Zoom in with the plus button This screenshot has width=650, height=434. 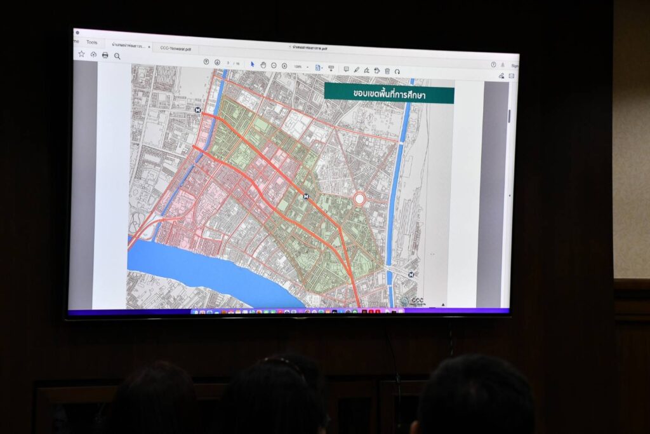[x=284, y=65]
